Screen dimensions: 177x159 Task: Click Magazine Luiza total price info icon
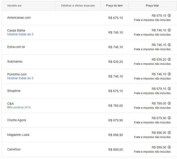(169, 132)
